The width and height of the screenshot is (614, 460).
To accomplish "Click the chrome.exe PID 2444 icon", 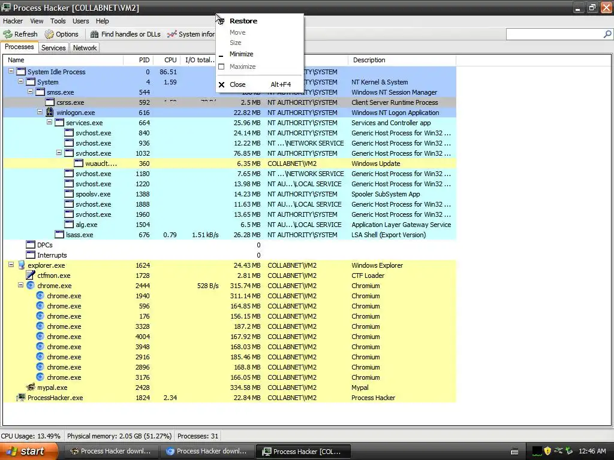I will 31,286.
